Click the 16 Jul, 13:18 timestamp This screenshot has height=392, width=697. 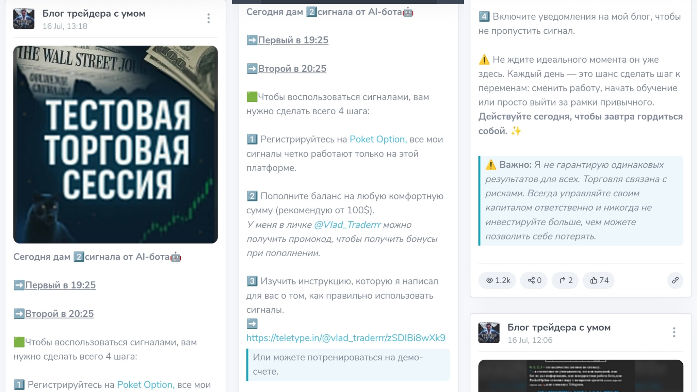(x=65, y=26)
